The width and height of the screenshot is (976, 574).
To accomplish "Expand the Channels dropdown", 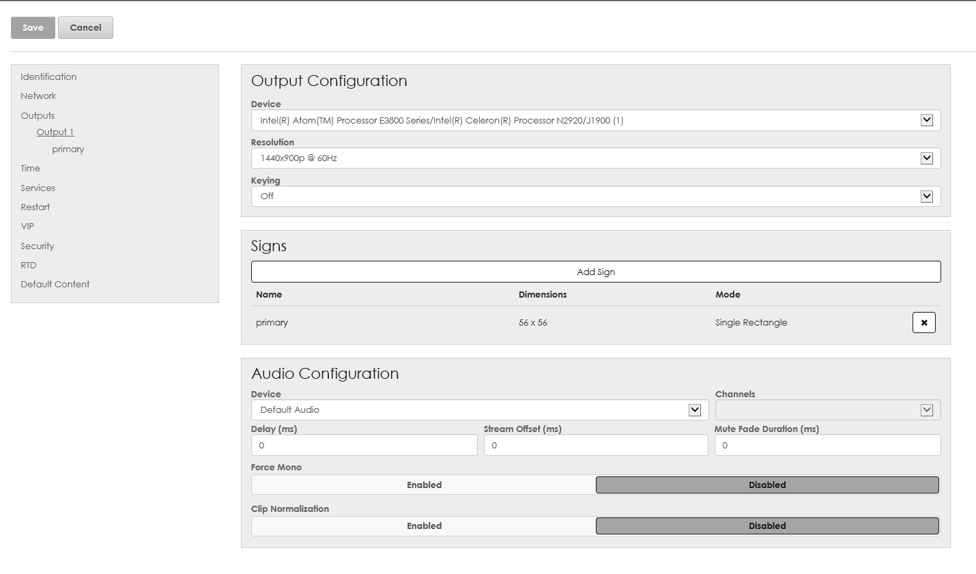I will point(827,410).
